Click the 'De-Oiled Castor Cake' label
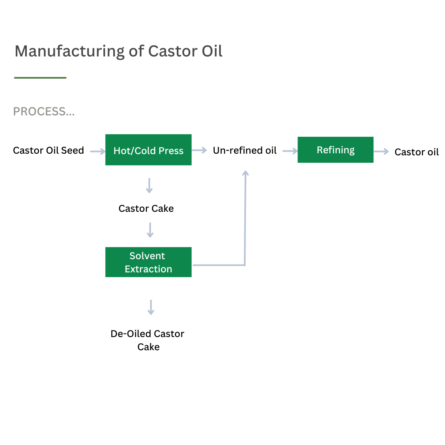The height and width of the screenshot is (445, 445). [148, 340]
